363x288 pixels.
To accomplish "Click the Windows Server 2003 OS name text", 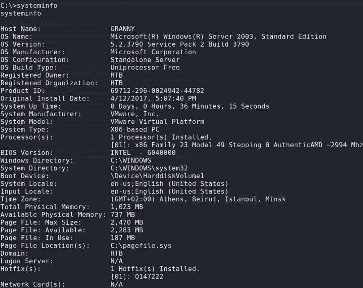I will click(x=218, y=37).
